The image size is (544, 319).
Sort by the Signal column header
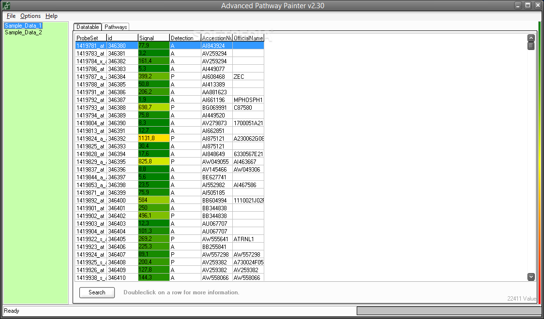click(x=154, y=38)
